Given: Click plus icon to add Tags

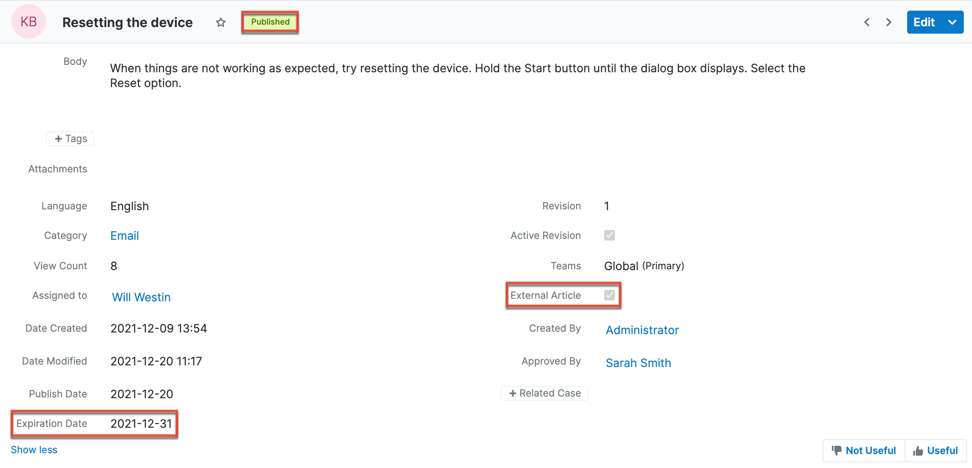Looking at the screenshot, I should click(59, 139).
